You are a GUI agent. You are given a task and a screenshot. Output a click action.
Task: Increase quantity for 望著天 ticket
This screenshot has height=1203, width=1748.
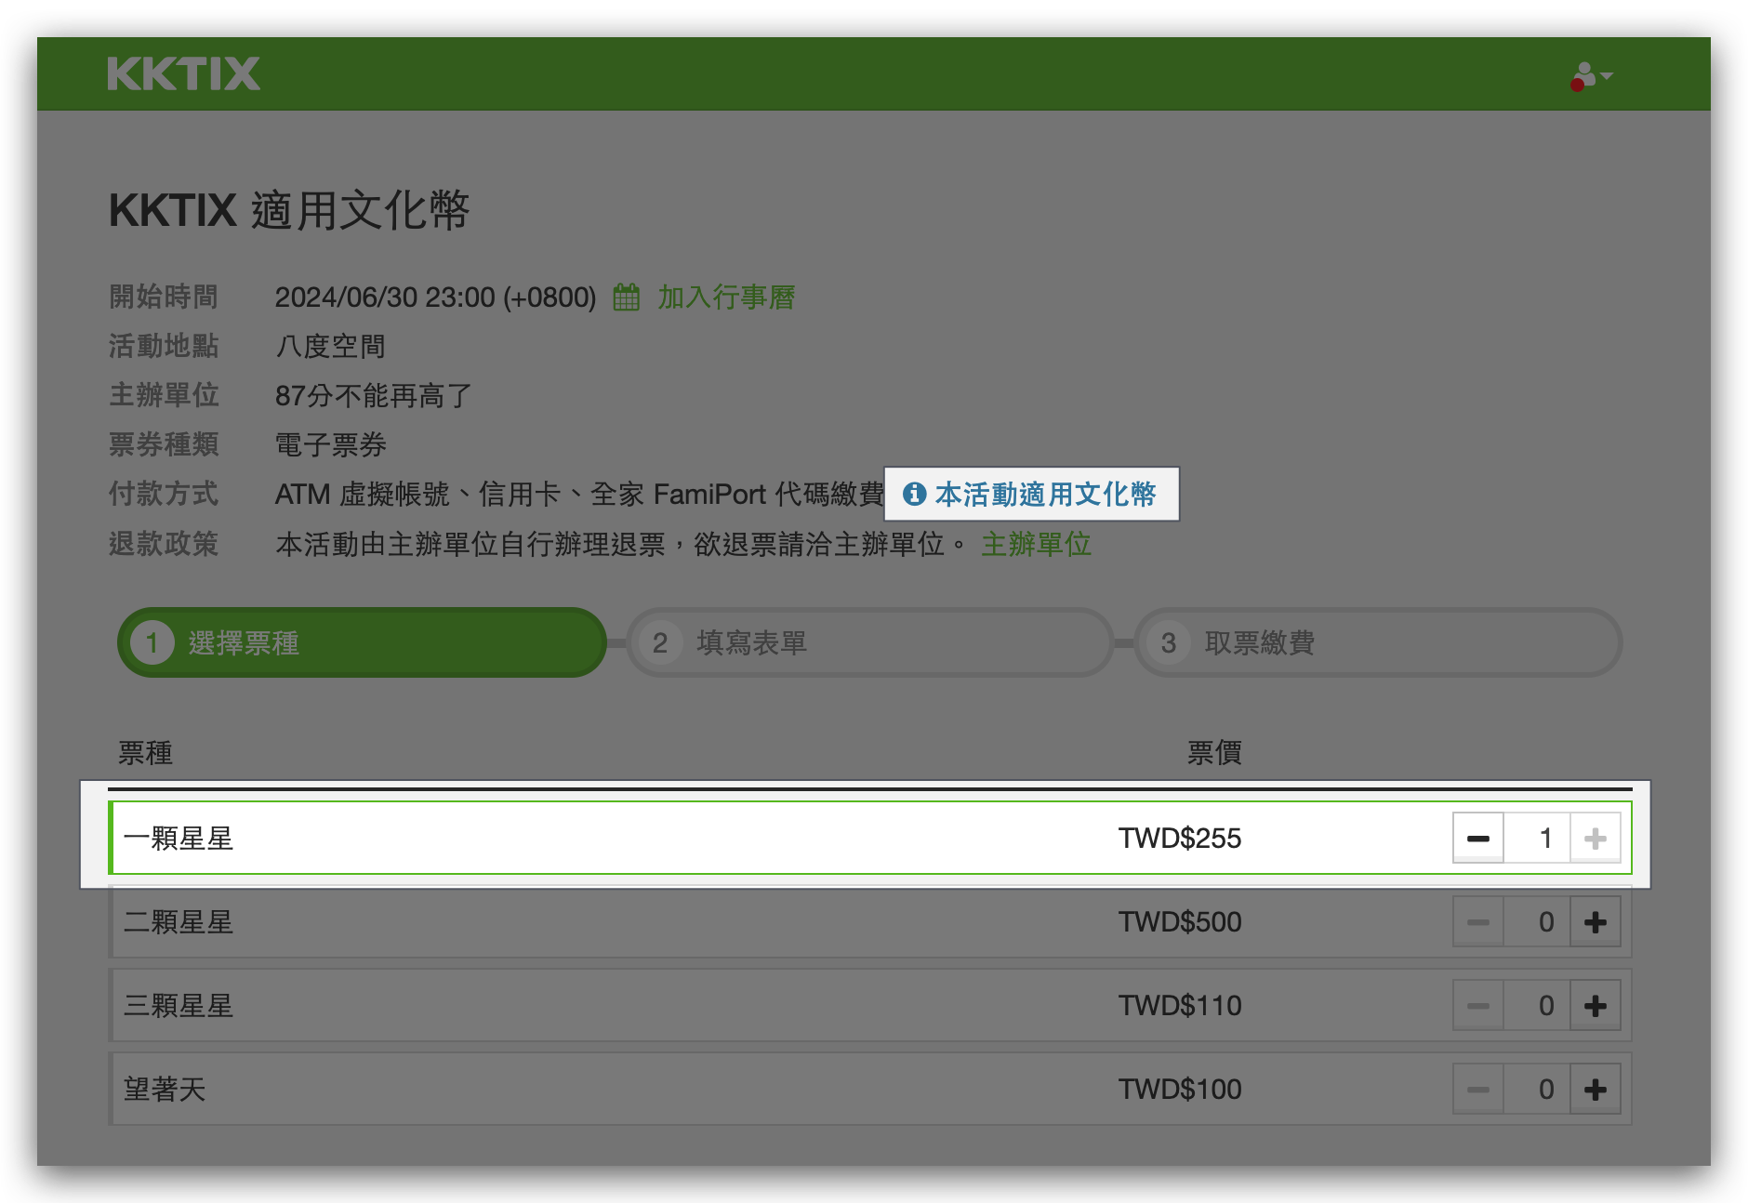click(x=1596, y=1089)
